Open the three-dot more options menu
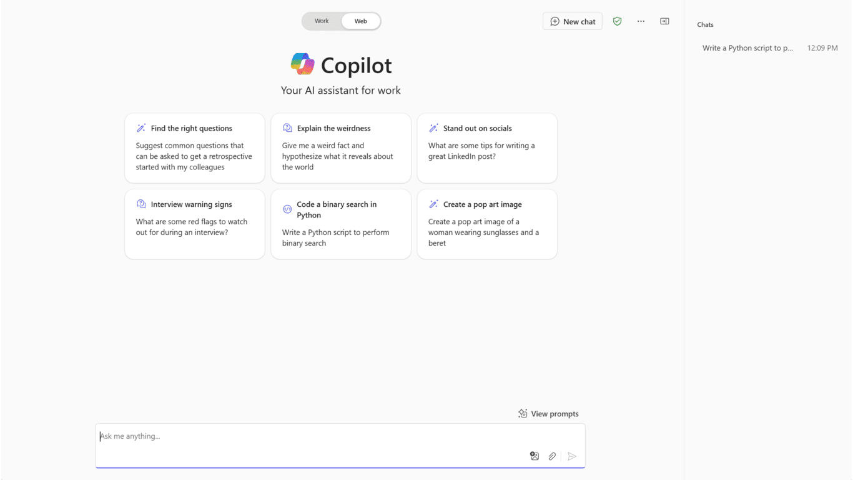853x480 pixels. point(641,21)
